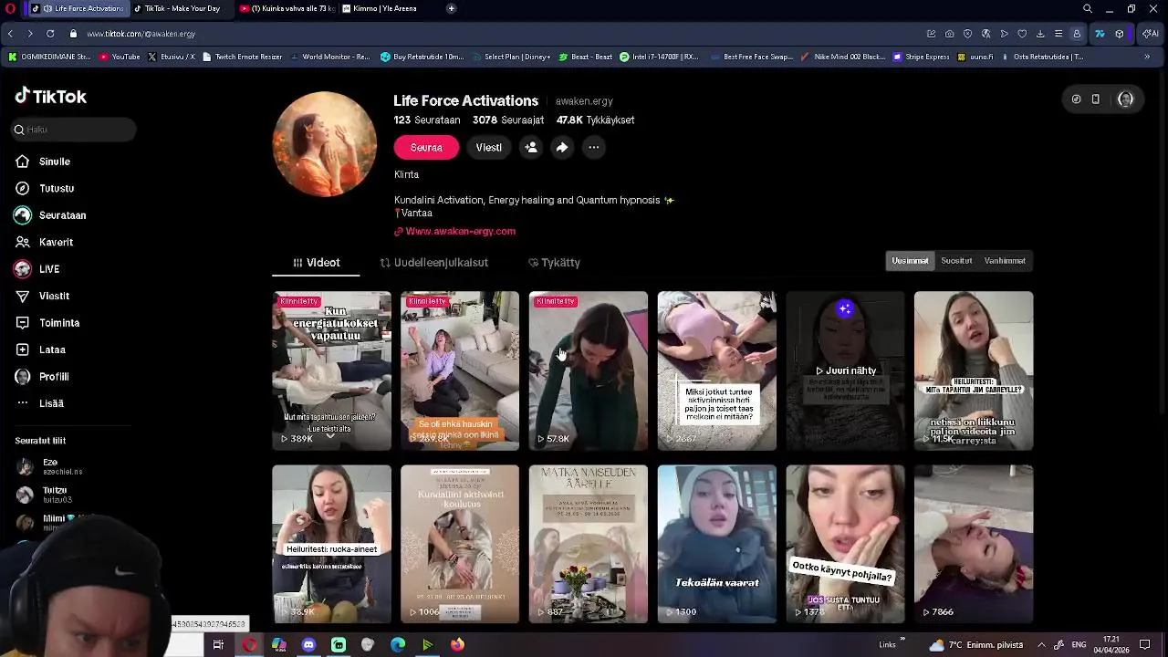Open three-dot profile options menu

(593, 147)
